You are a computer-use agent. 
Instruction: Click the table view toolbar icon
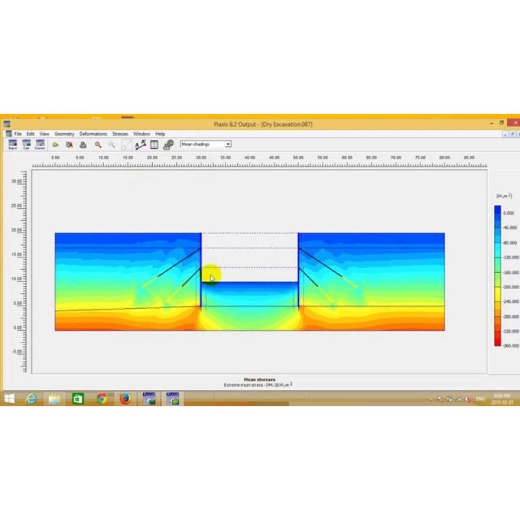155,144
